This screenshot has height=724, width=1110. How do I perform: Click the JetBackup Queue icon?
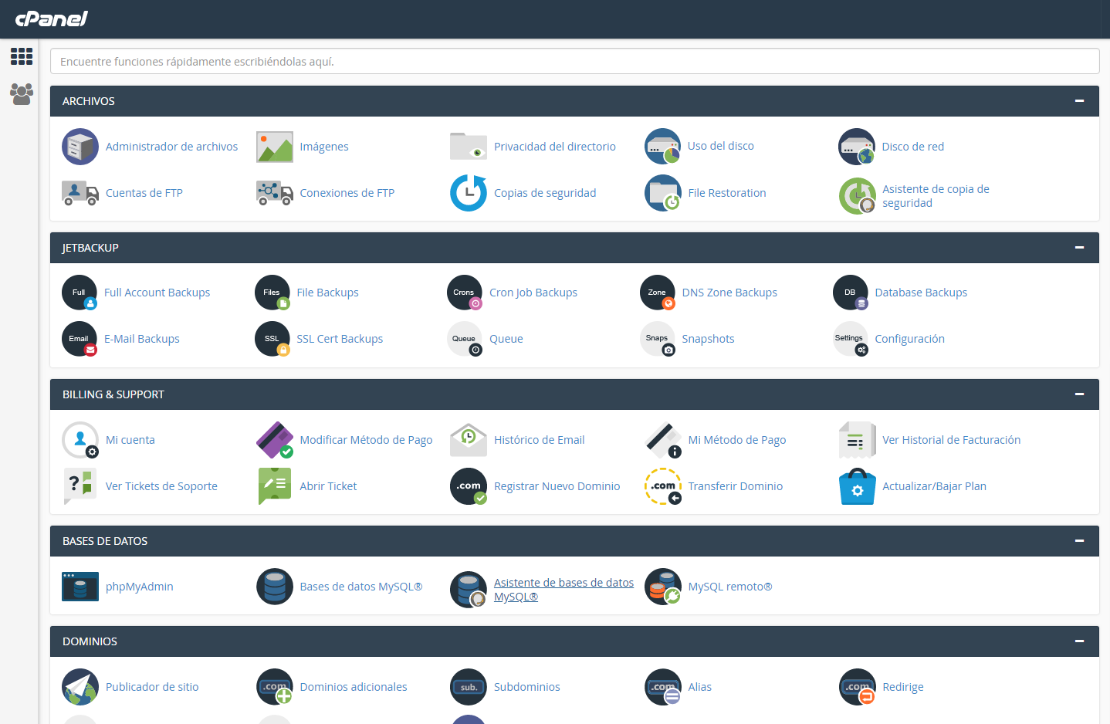click(x=465, y=340)
